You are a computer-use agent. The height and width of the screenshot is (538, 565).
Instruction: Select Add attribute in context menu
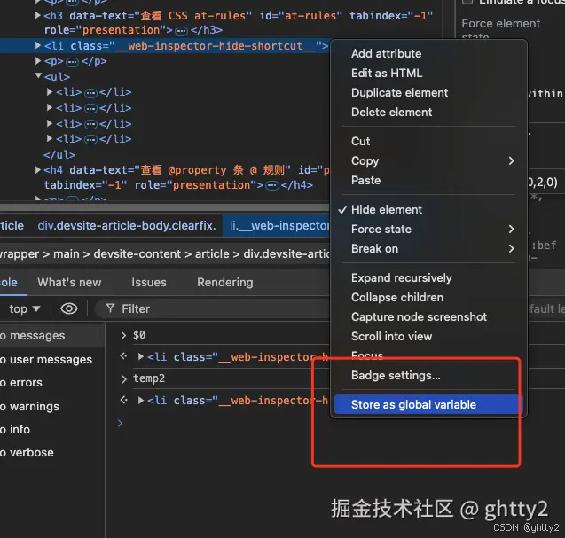coord(387,54)
